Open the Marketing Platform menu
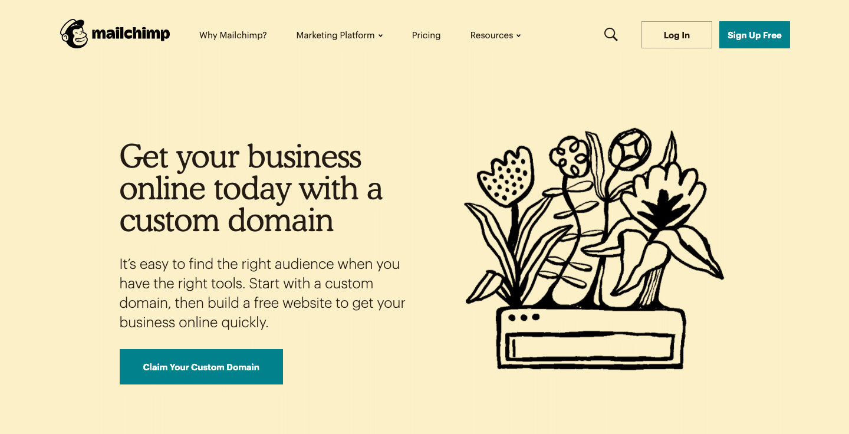 [x=335, y=35]
